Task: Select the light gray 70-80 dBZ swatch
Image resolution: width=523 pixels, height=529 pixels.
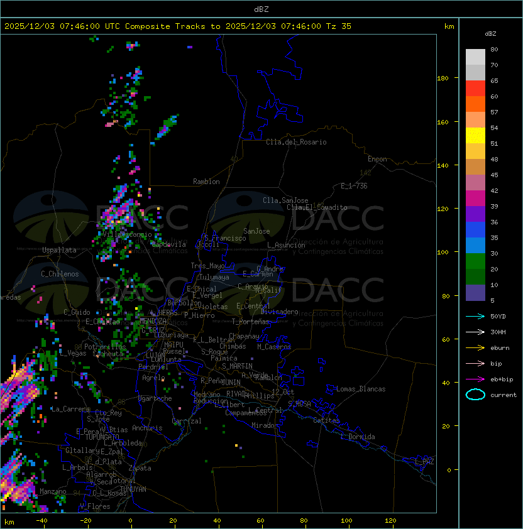Action: 475,57
